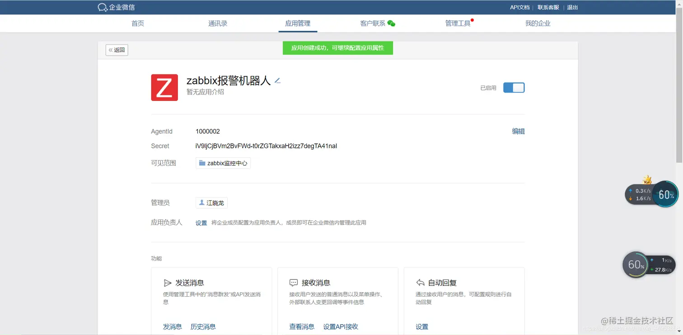Image resolution: width=683 pixels, height=335 pixels.
Task: Click the lower 60% circular progress indicator
Action: pos(636,265)
